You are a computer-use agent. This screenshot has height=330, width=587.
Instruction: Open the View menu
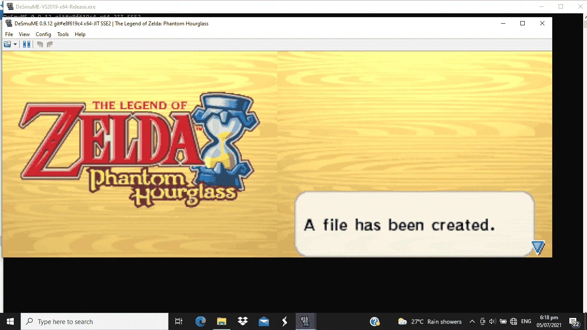coord(24,34)
